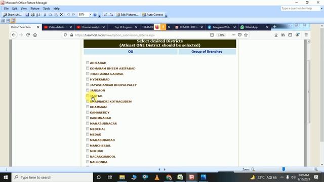The height and width of the screenshot is (182, 324).
Task: Open the 93% zoom dropdown arrow
Action: tap(90, 15)
